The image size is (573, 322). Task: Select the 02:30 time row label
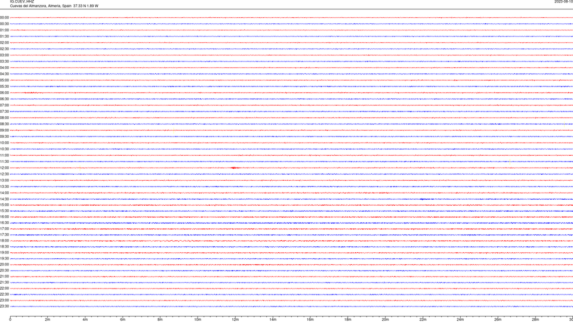pyautogui.click(x=4, y=48)
